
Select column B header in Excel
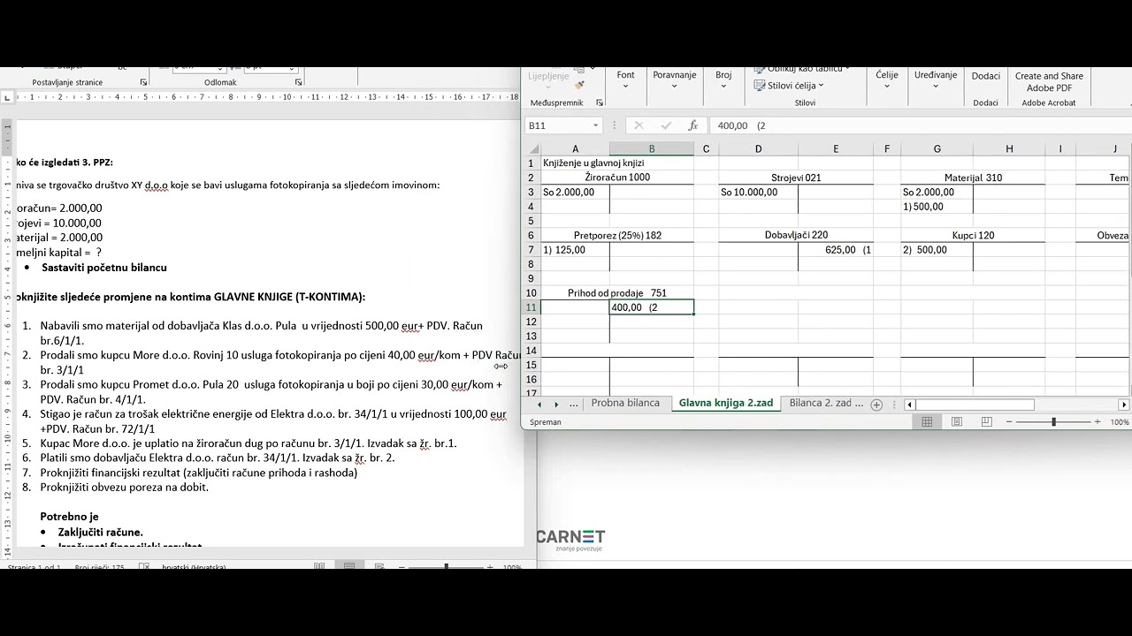[652, 148]
